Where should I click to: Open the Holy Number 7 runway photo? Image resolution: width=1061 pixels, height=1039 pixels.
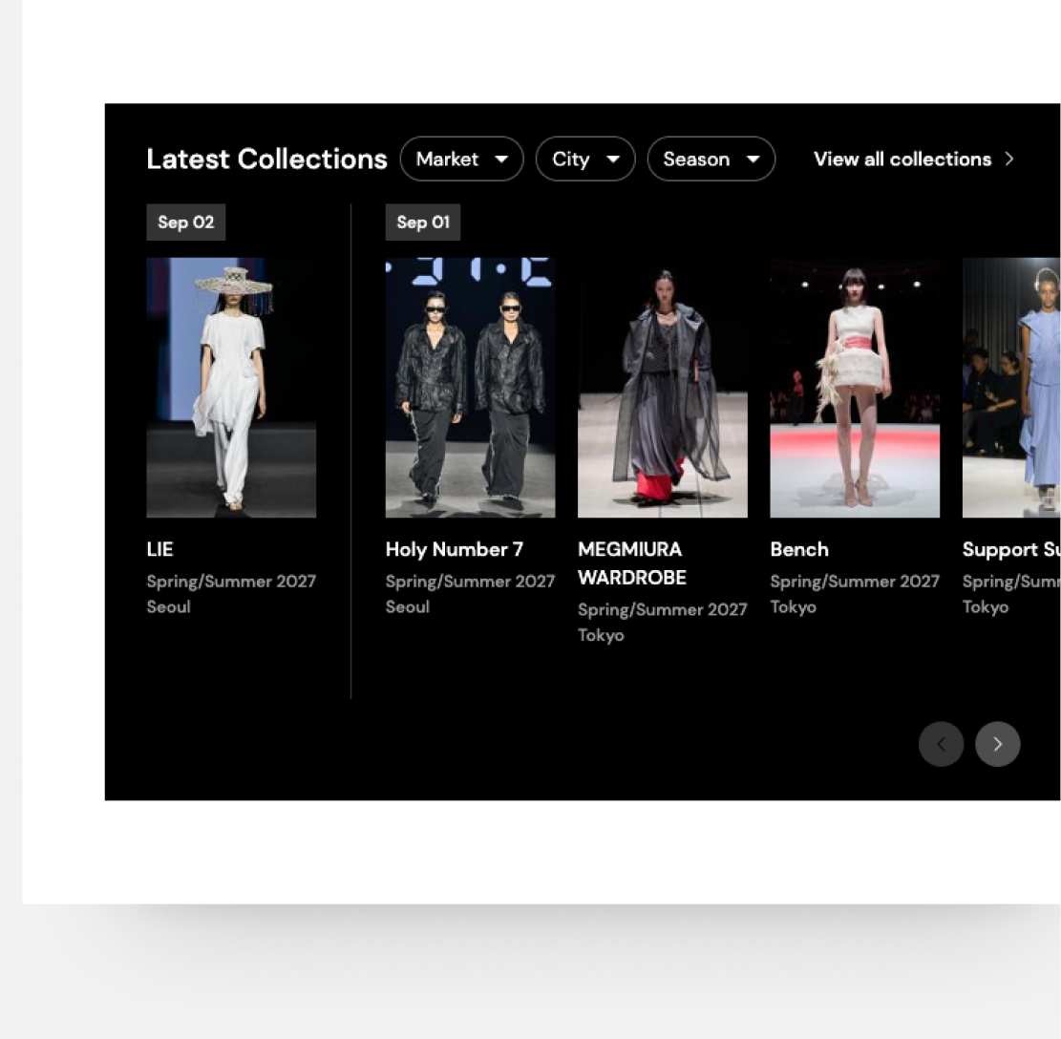click(x=470, y=388)
